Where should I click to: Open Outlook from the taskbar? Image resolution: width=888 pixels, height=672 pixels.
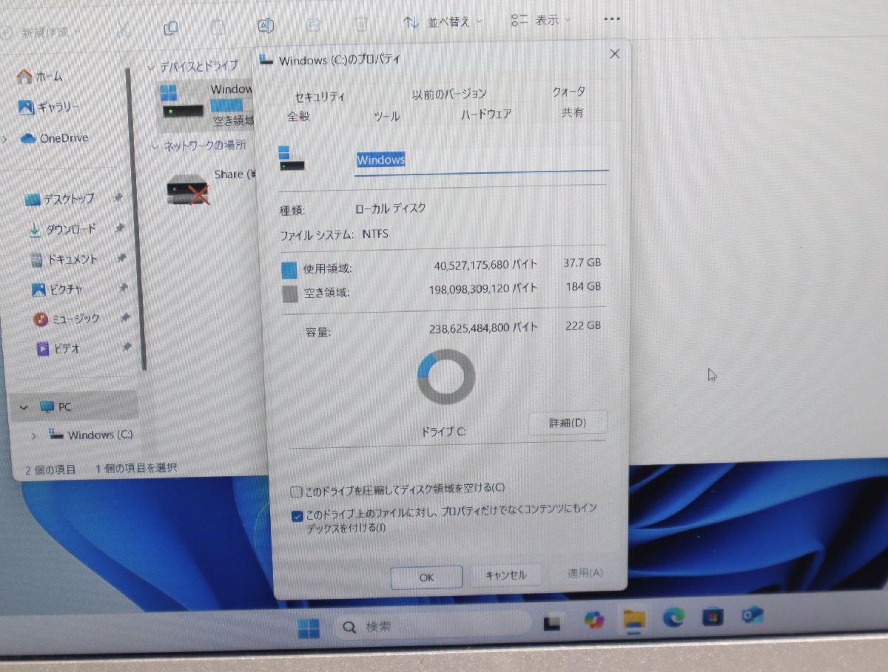[752, 615]
